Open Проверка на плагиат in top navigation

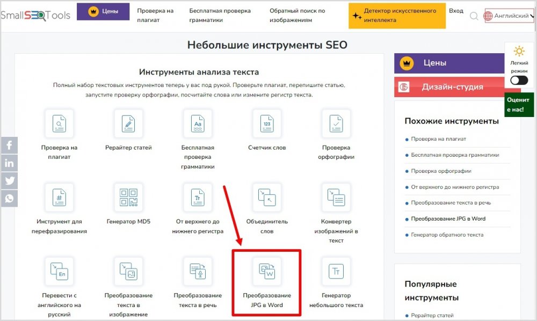(155, 16)
